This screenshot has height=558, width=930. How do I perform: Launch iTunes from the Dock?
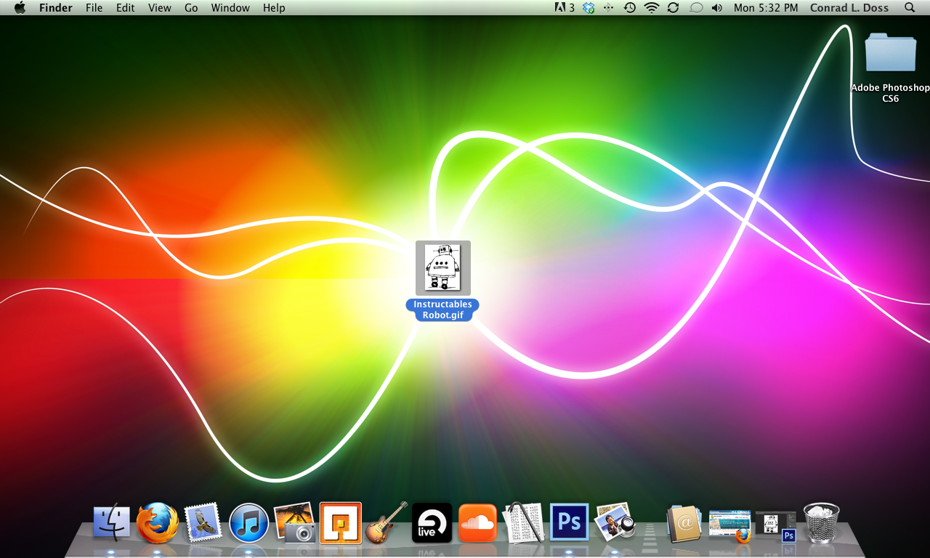tap(249, 523)
